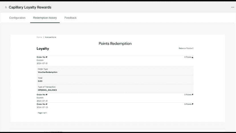This screenshot has width=236, height=133.
Task: Click the Capillary Loyalty Rewards app icon
Action: (x=6, y=7)
